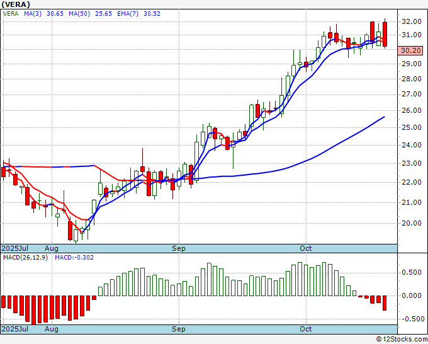Click Aug on MACD panel date axis

(x=52, y=329)
